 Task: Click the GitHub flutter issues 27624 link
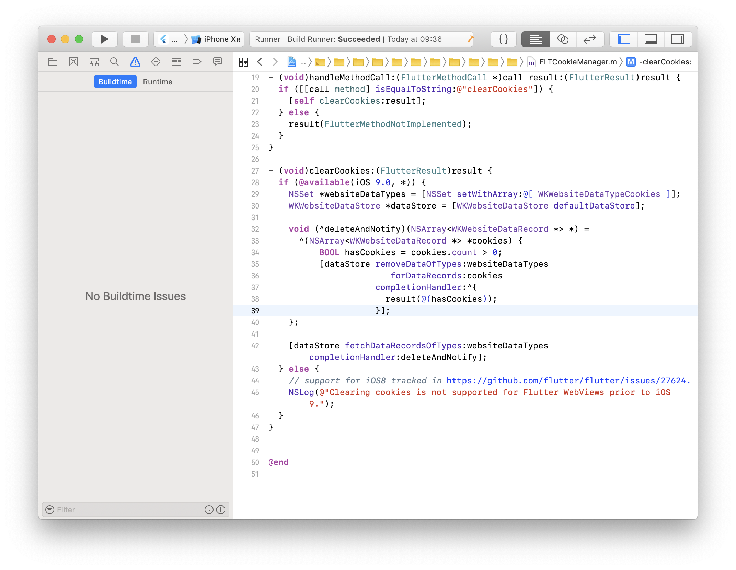pyautogui.click(x=568, y=381)
